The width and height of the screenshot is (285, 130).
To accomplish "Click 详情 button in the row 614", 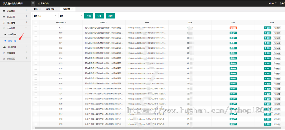I will (x=277, y=28).
